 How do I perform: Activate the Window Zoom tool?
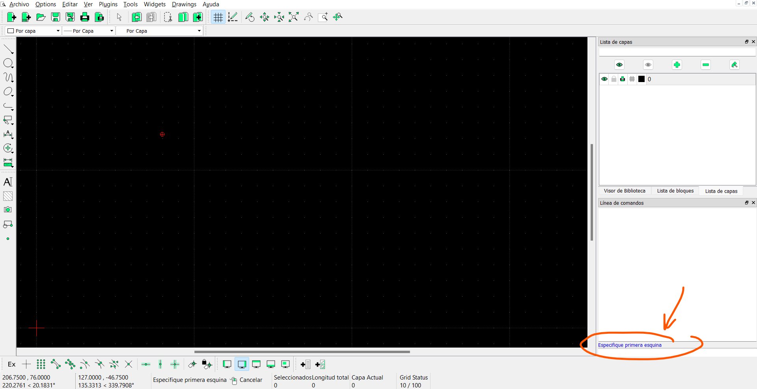pyautogui.click(x=323, y=17)
